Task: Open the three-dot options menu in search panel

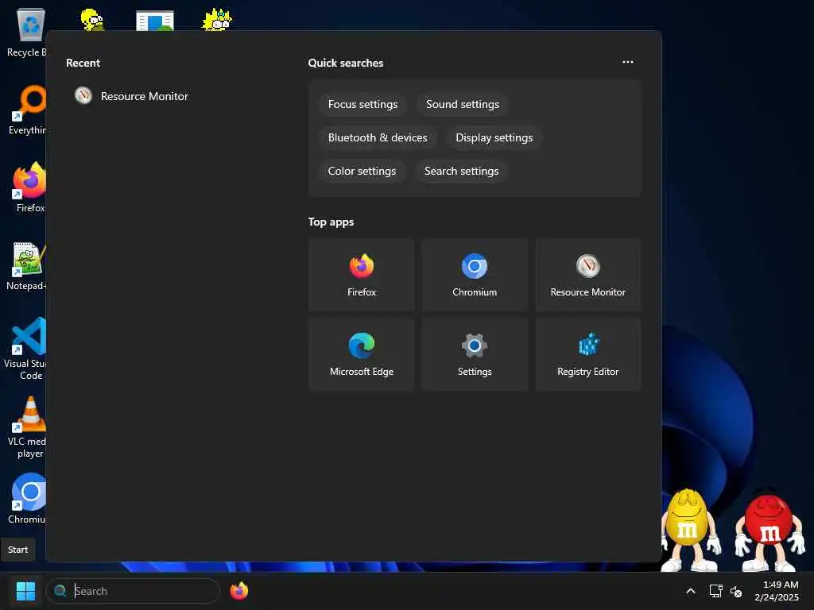Action: click(628, 62)
